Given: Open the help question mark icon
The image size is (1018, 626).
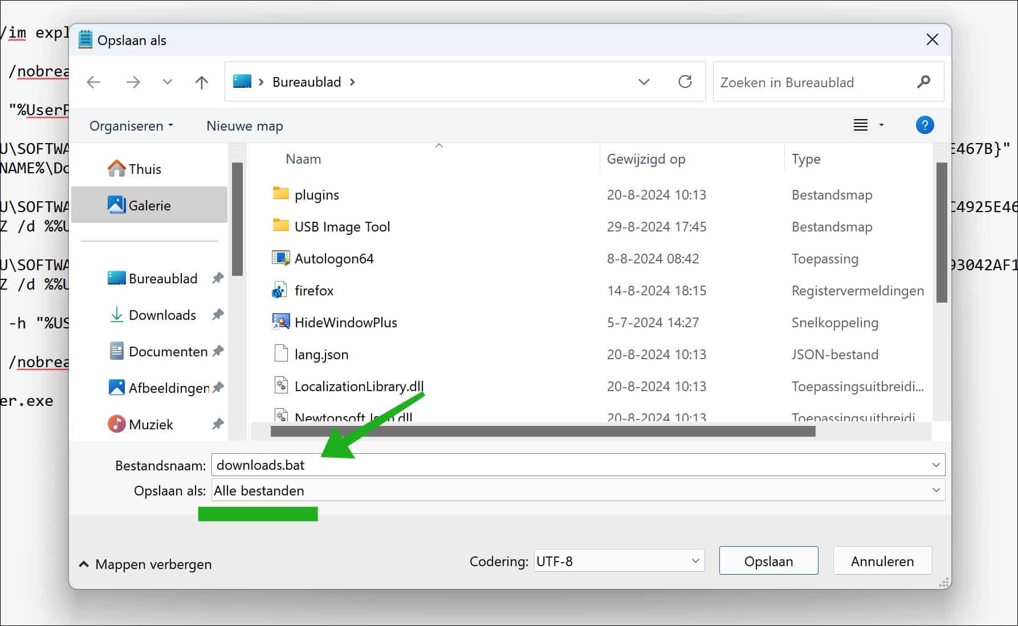Looking at the screenshot, I should coord(925,125).
